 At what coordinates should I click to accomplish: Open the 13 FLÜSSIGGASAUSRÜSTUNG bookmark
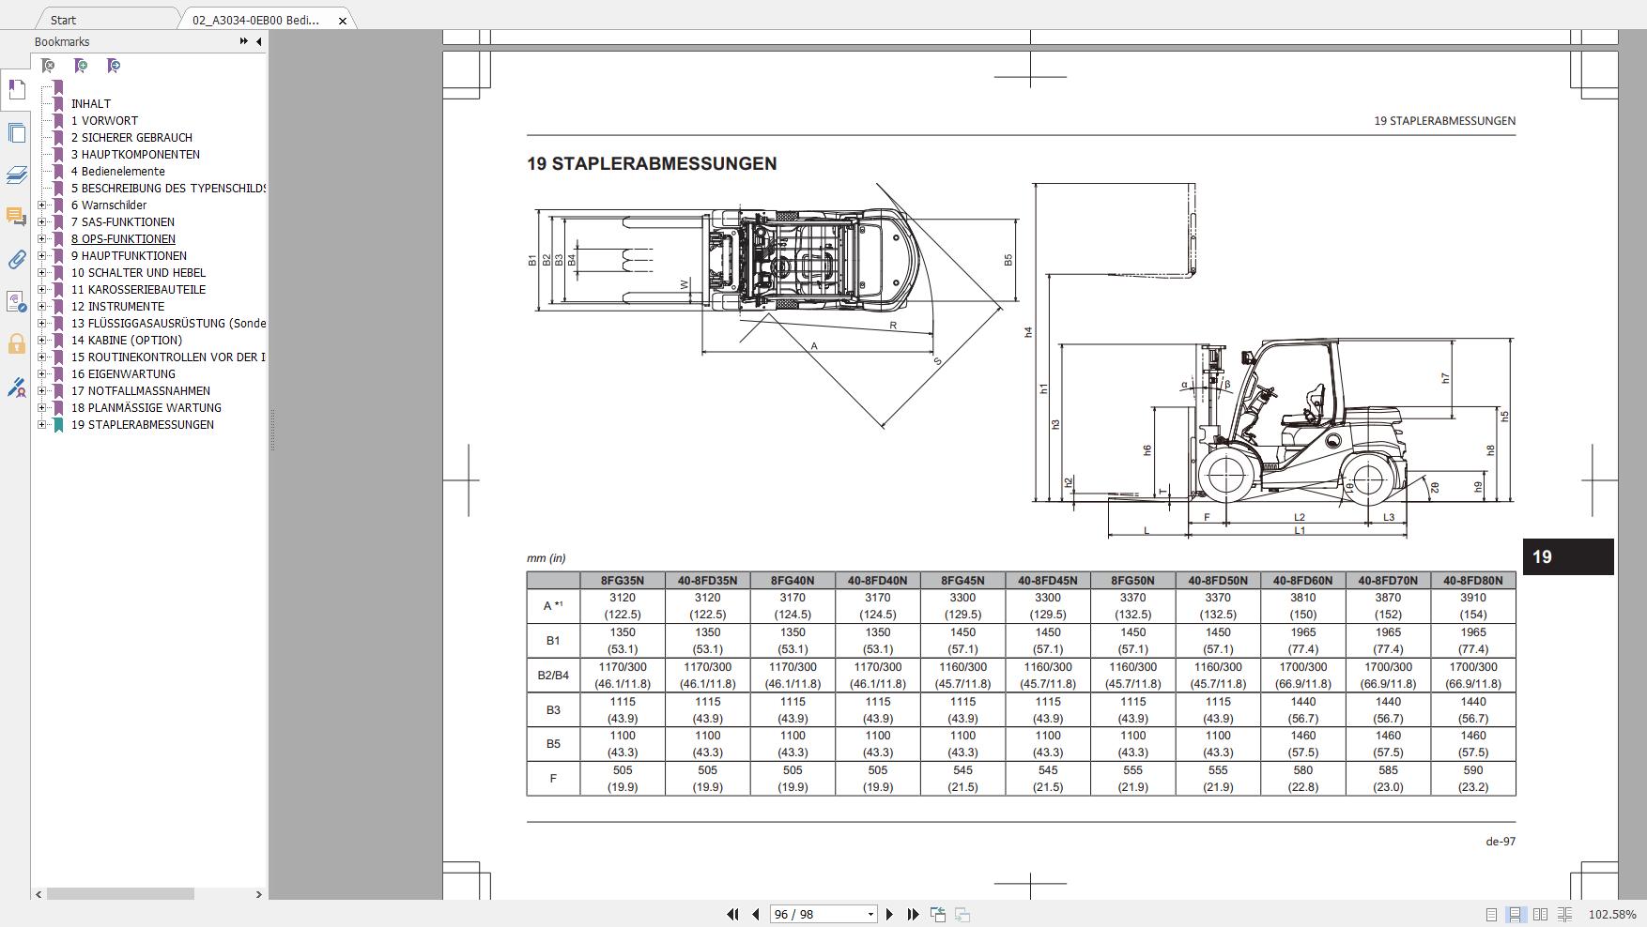[168, 323]
